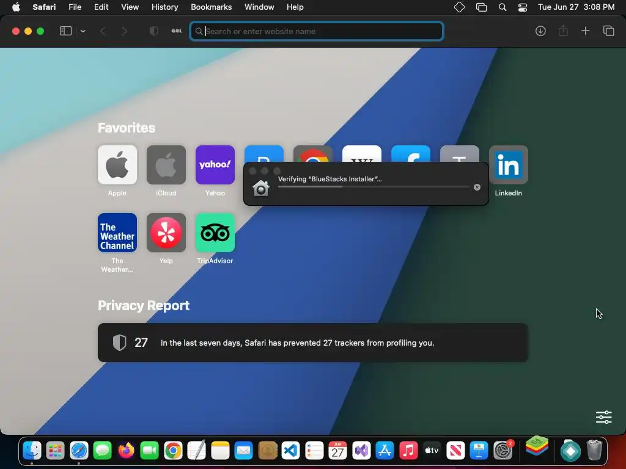The height and width of the screenshot is (469, 626).
Task: Open the LinkedIn favorite
Action: pos(509,165)
